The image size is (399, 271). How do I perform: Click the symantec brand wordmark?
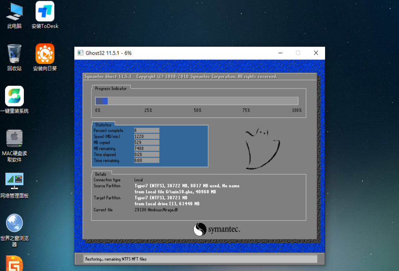[x=224, y=230]
